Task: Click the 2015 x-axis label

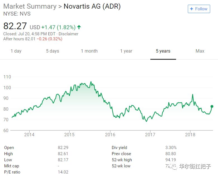Action: click(69, 135)
